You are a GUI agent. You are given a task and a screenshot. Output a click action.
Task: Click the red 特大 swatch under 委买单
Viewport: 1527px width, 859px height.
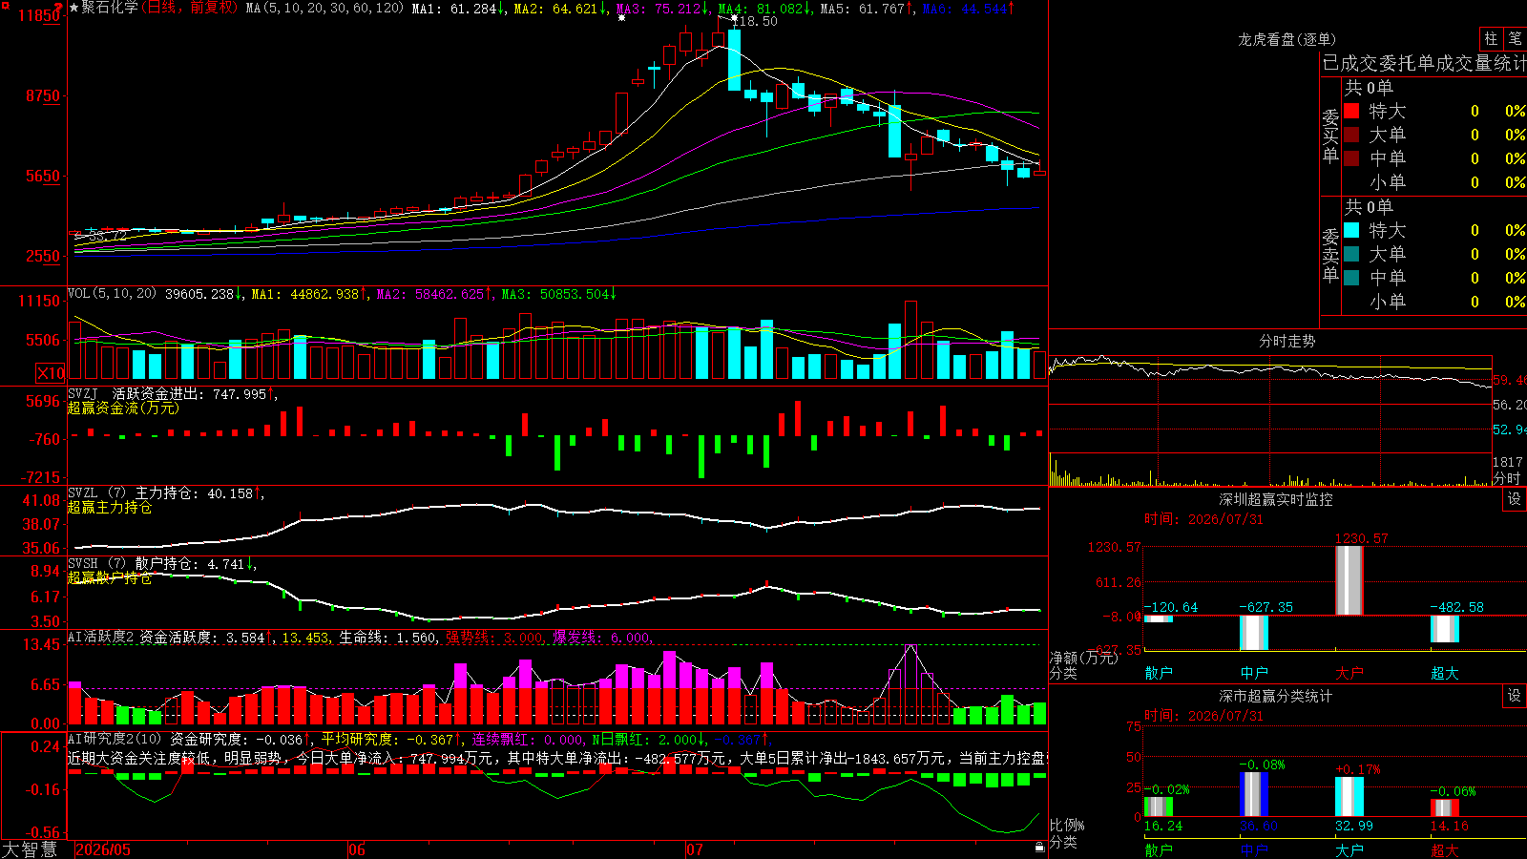[1351, 111]
